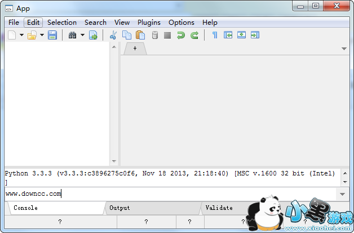This screenshot has height=233, width=354.
Task: Paste with the clipboard icon
Action: click(140, 35)
